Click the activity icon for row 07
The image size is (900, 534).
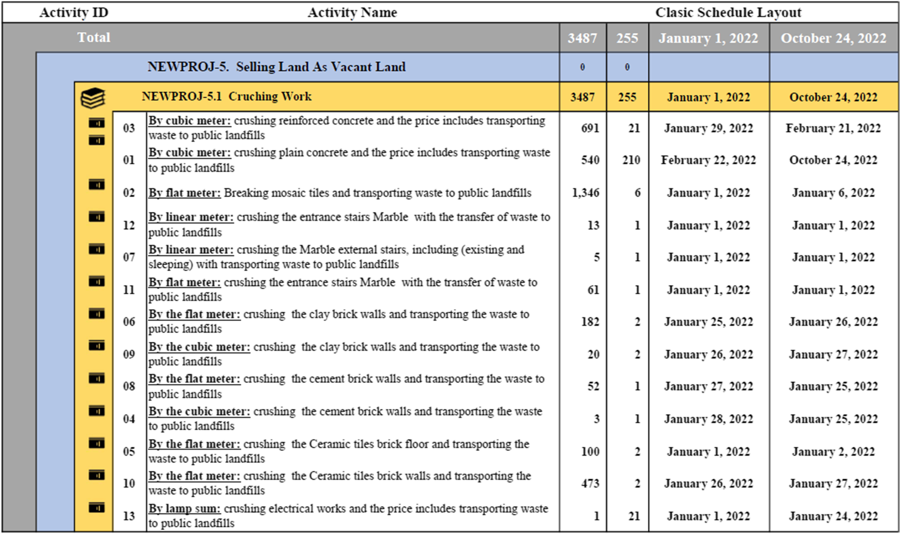pos(96,250)
